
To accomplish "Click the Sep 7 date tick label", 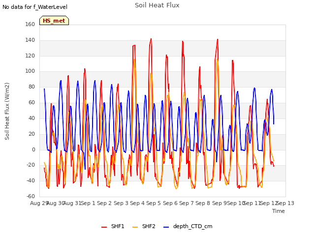I will point(187,203).
